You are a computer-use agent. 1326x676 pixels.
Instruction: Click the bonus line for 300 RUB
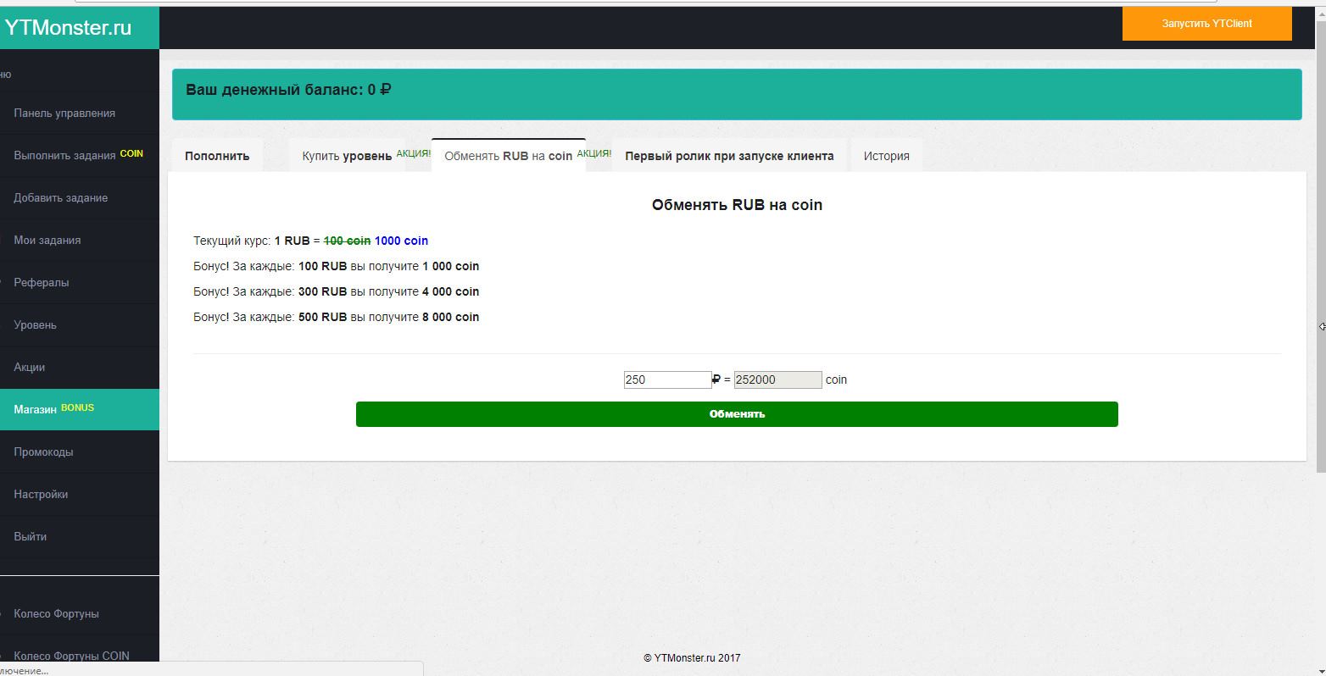[x=336, y=291]
